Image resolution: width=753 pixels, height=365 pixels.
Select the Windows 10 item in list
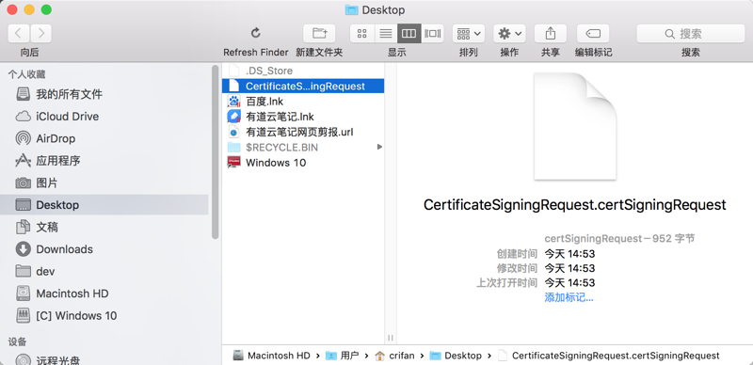tap(303, 163)
